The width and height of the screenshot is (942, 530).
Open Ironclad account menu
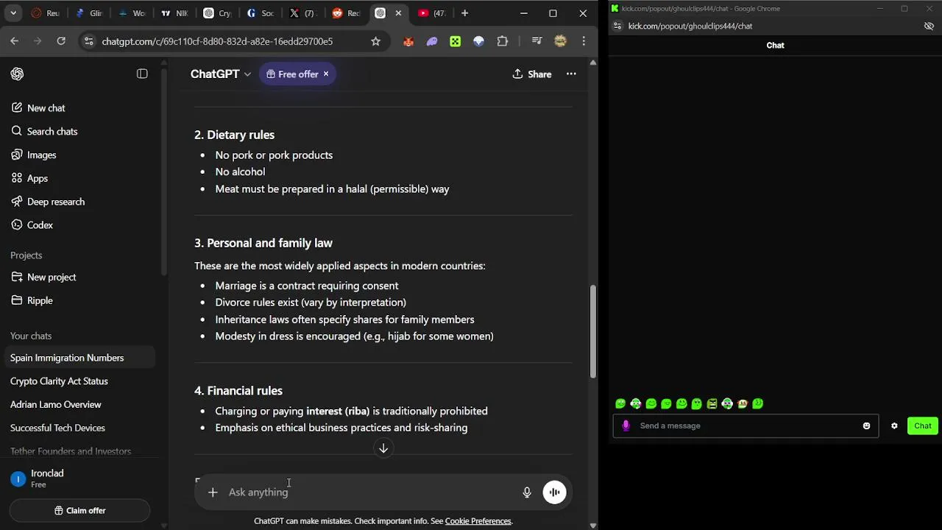(x=79, y=478)
